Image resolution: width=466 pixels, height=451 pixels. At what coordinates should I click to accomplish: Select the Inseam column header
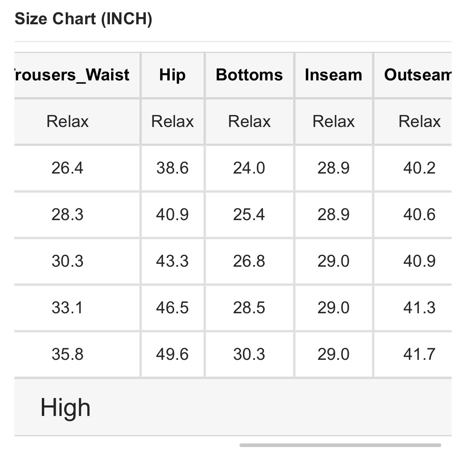pyautogui.click(x=333, y=75)
